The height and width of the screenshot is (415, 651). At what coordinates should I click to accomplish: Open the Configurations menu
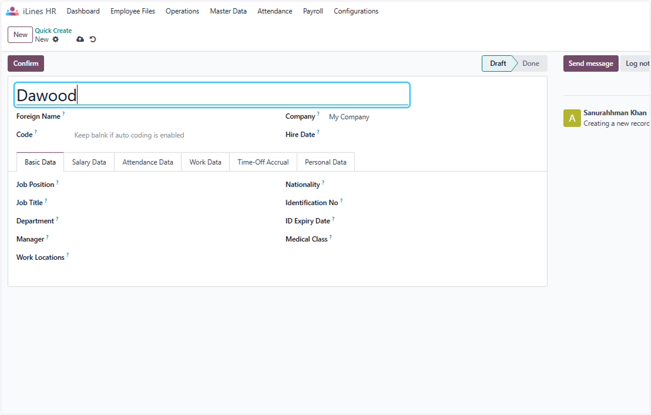pos(356,11)
